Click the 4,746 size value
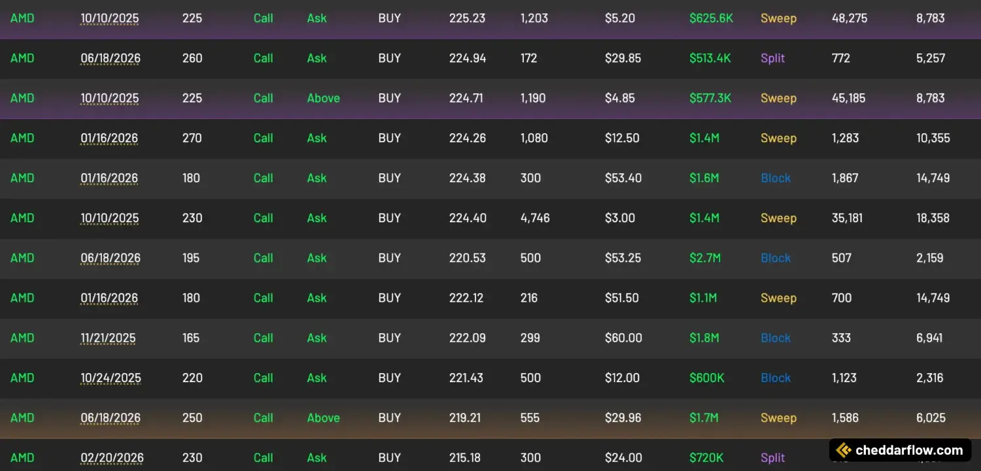This screenshot has height=471, width=981. click(534, 218)
